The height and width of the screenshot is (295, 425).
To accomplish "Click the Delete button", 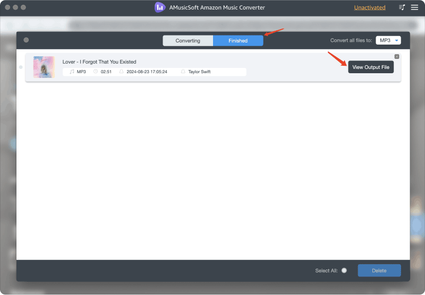I will click(x=379, y=271).
